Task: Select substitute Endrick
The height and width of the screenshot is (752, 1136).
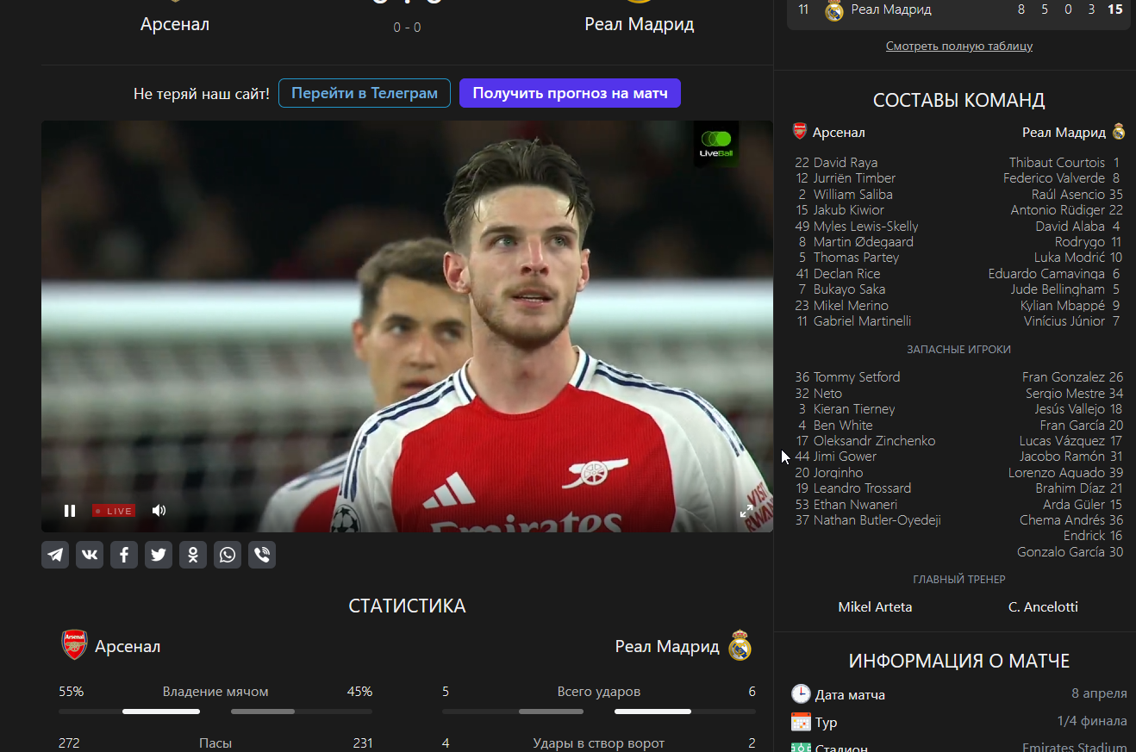Action: [1084, 536]
